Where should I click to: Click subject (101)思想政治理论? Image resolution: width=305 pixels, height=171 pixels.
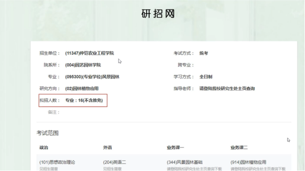point(57,162)
